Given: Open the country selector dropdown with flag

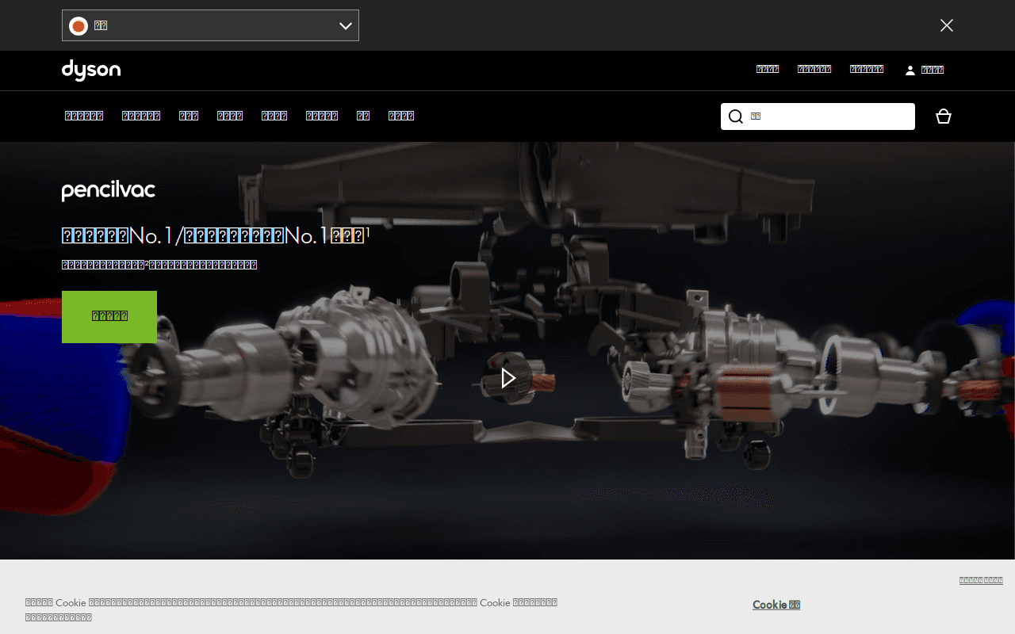Looking at the screenshot, I should point(210,25).
